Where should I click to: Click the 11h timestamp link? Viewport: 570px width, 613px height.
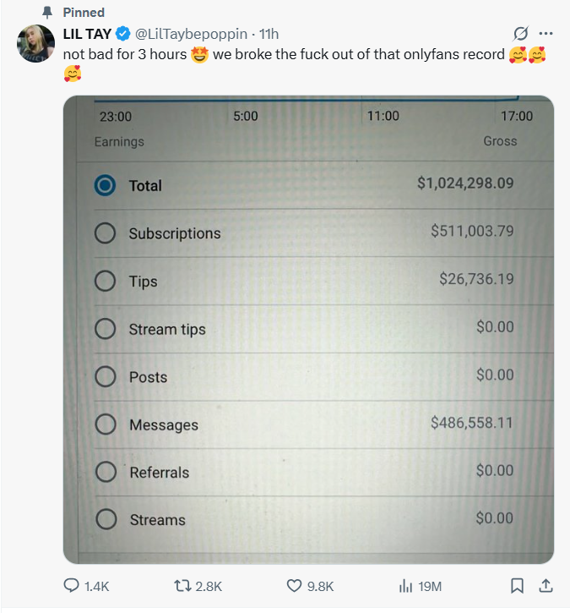[x=269, y=34]
